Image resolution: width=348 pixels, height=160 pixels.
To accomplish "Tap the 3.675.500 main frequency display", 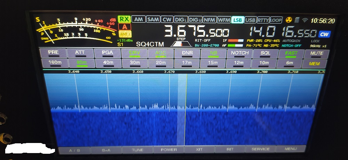I will (197, 32).
